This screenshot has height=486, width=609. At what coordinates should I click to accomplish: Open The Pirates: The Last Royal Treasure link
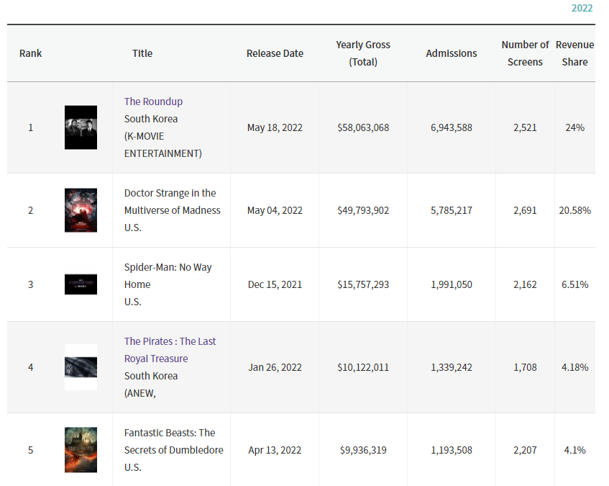coord(170,350)
